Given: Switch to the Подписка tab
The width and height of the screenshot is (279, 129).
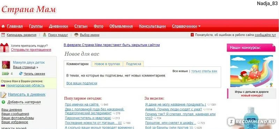Looking at the screenshot, I should pos(134,64).
